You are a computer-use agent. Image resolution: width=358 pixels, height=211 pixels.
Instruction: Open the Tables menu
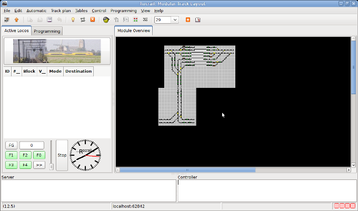coord(81,11)
